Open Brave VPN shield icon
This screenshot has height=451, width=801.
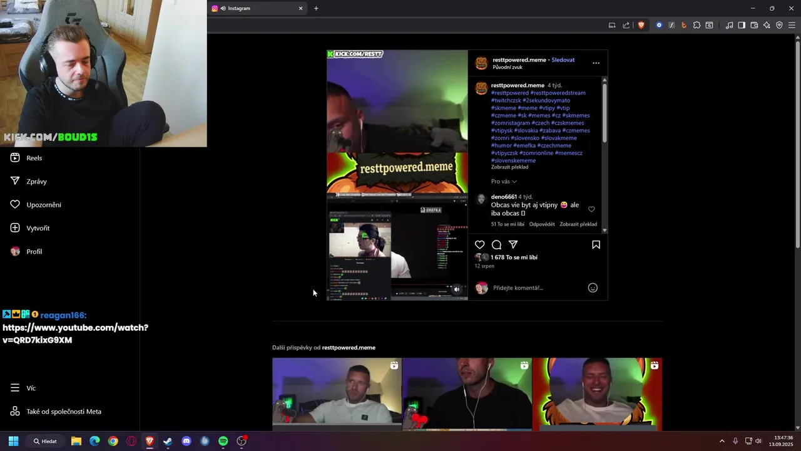[779, 25]
